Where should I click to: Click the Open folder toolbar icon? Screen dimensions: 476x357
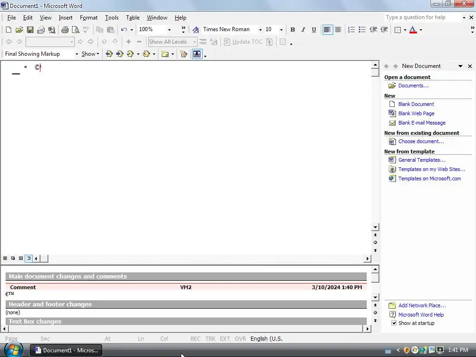click(x=19, y=29)
